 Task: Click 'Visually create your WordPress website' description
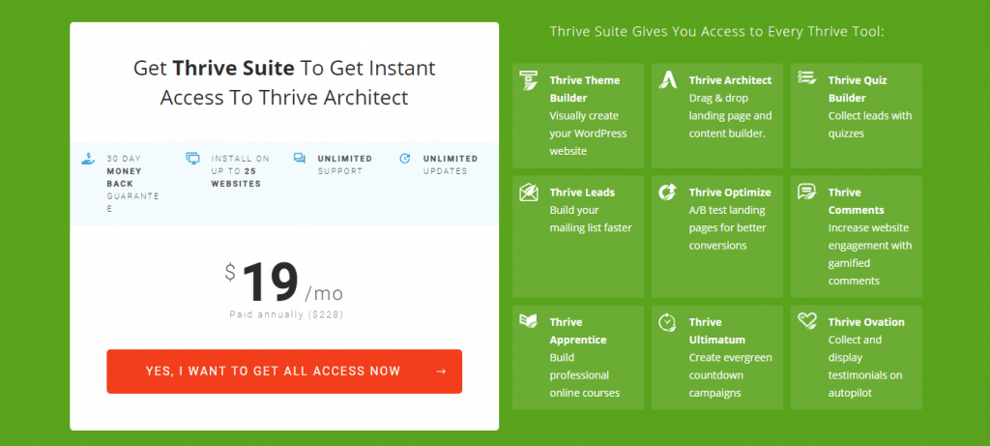click(588, 134)
